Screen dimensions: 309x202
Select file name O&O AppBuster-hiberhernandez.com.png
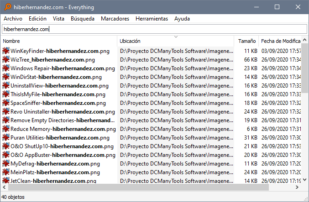[x=63, y=155]
